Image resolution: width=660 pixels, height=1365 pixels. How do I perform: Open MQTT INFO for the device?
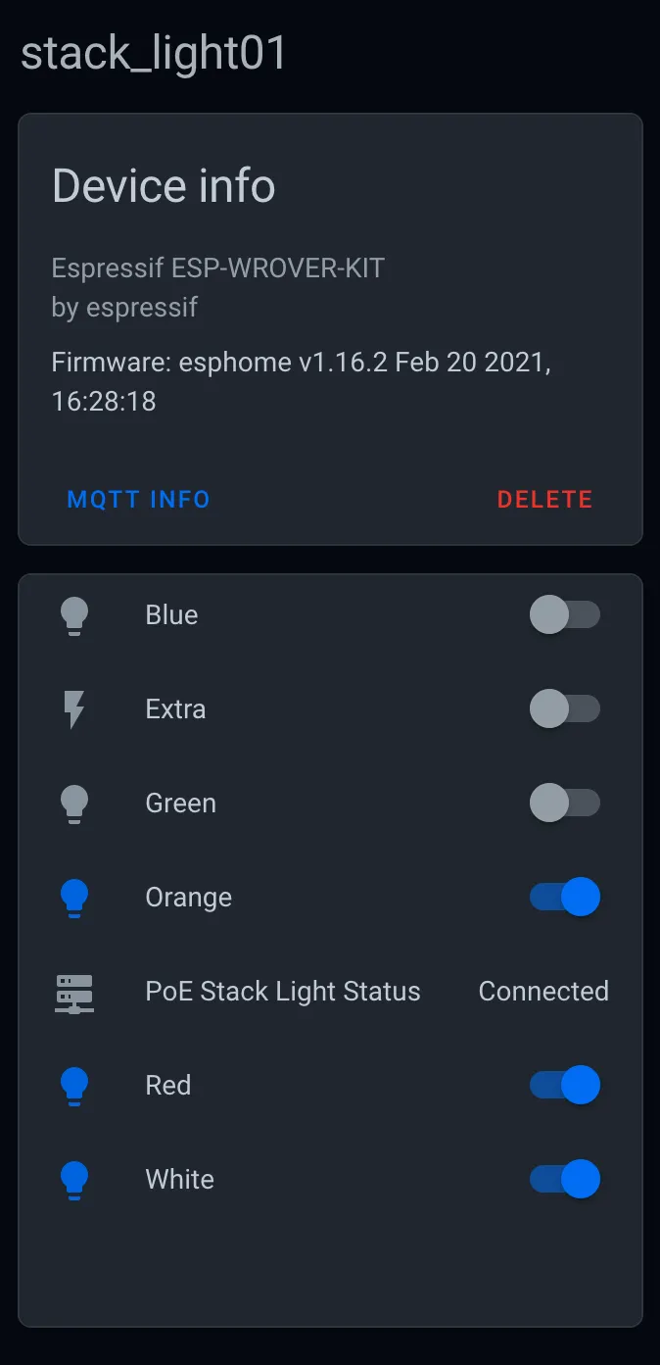(x=138, y=499)
